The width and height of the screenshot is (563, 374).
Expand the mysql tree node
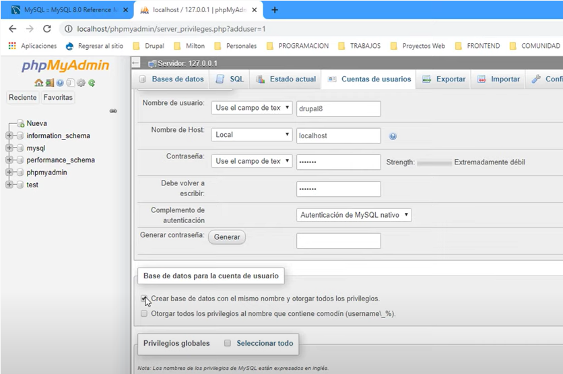(x=9, y=148)
